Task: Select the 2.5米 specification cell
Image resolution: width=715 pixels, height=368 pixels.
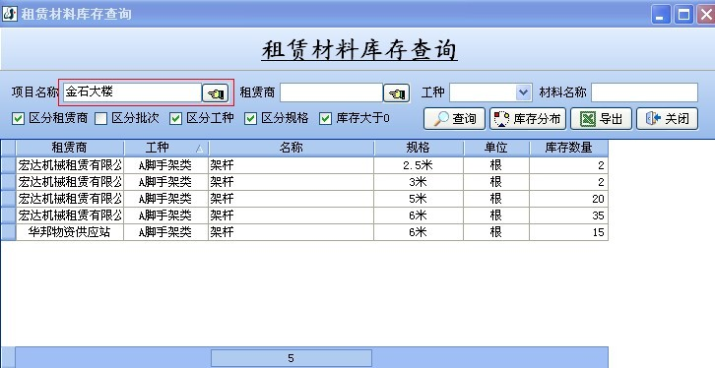Action: pos(419,165)
